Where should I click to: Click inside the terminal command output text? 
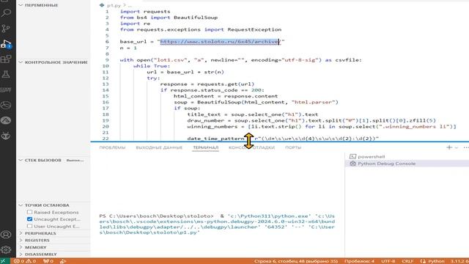(x=217, y=224)
